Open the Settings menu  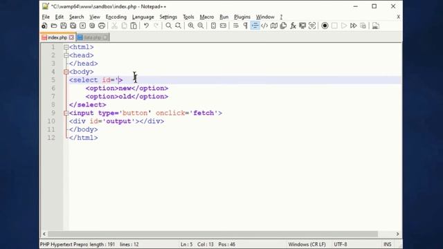coord(168,17)
